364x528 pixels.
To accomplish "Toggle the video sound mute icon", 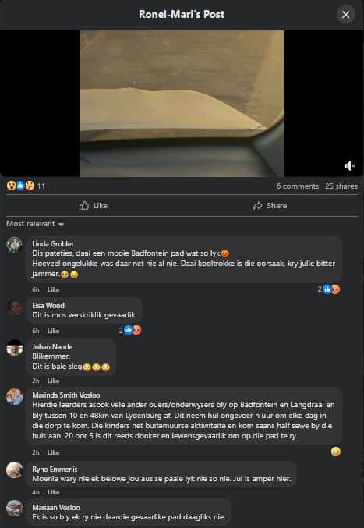I will point(349,165).
